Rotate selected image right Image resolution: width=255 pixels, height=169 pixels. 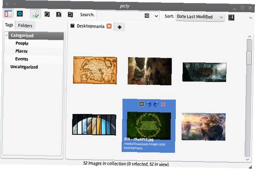point(156,104)
